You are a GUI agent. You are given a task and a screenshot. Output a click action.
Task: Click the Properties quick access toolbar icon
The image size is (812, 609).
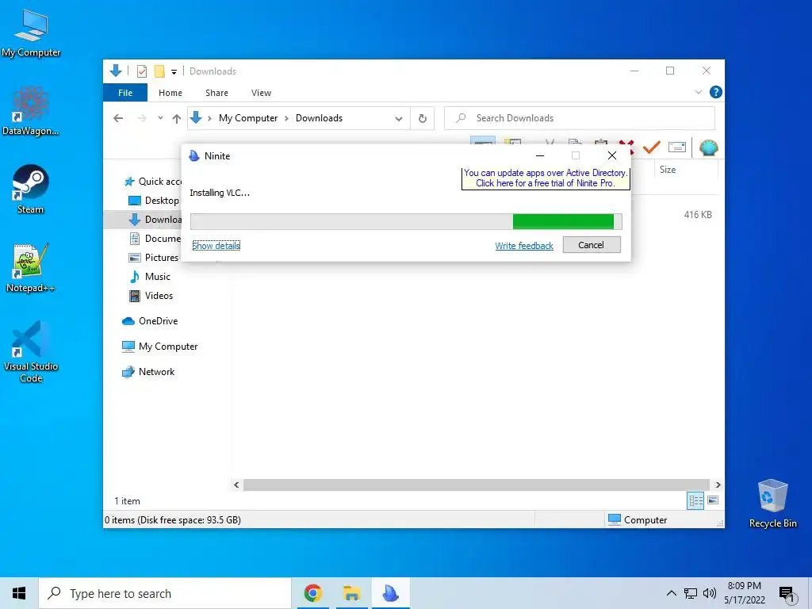pos(142,71)
